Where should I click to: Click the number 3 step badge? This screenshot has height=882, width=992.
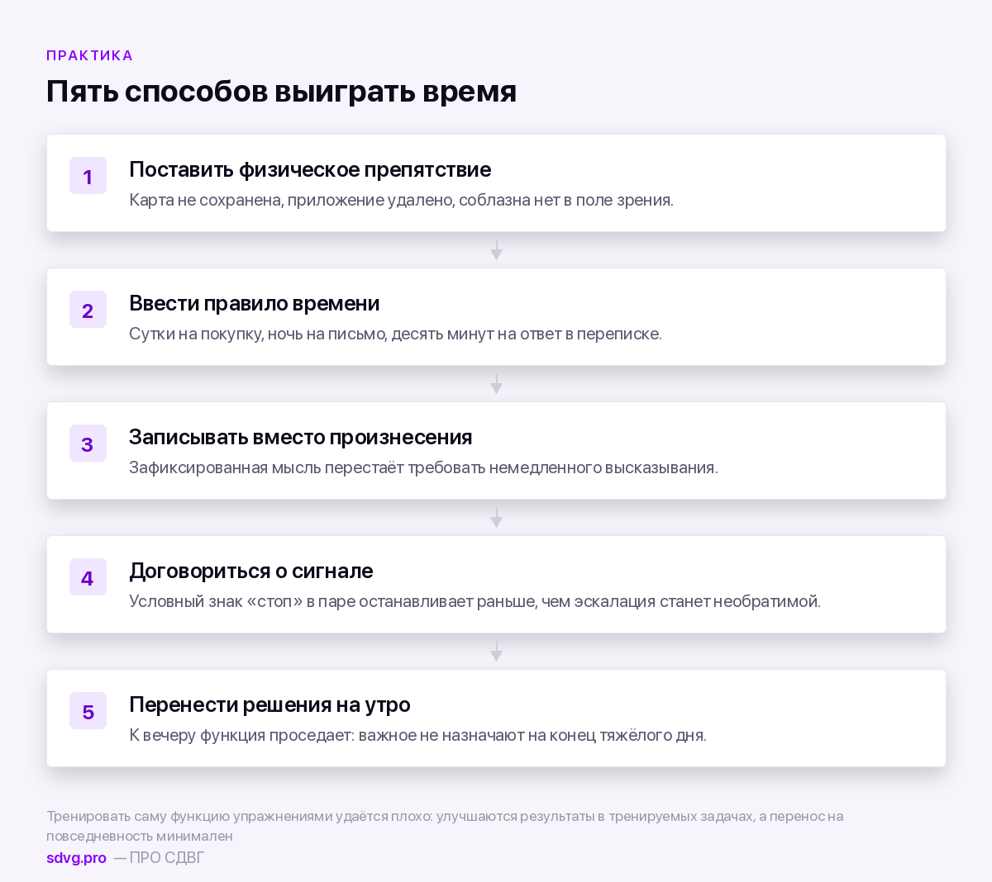[88, 443]
